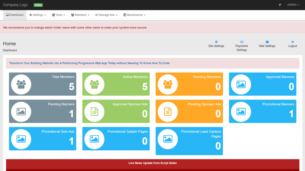
Task: Open the Settings dropdown menu
Action: (38, 15)
